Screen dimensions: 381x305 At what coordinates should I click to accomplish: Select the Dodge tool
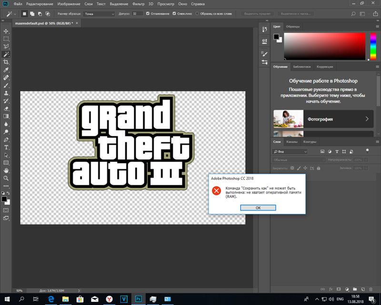click(6, 132)
